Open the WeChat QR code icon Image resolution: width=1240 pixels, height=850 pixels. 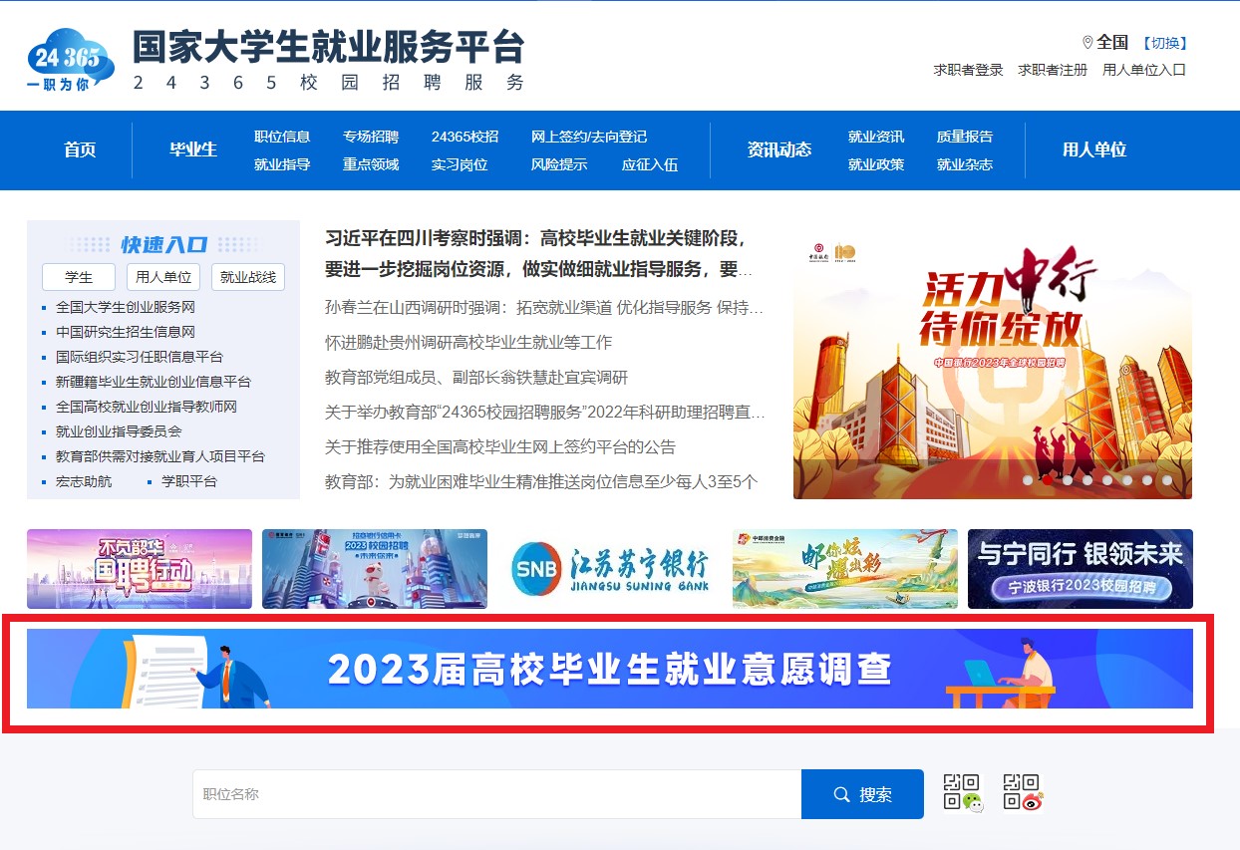[x=962, y=793]
